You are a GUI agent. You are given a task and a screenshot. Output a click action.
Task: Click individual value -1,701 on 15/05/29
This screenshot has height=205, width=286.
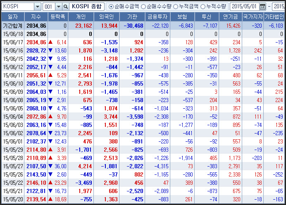83,150
